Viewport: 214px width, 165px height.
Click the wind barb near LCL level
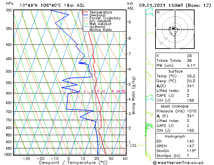142,144
